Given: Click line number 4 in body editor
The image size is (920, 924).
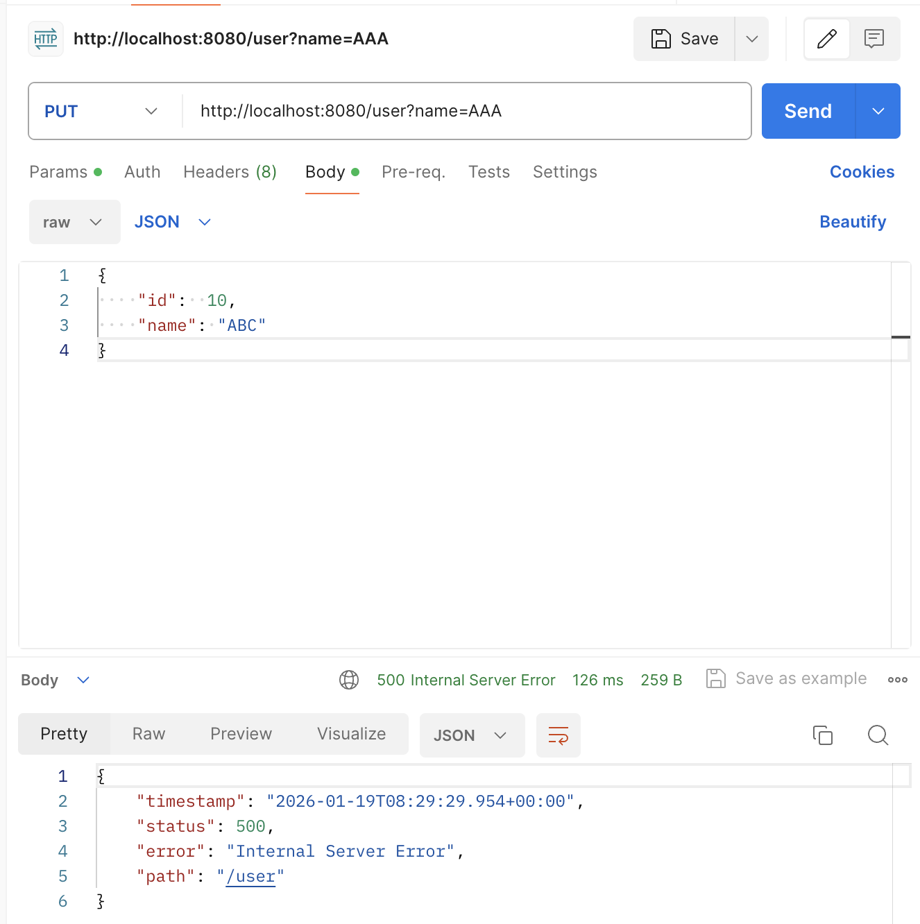Looking at the screenshot, I should 64,350.
